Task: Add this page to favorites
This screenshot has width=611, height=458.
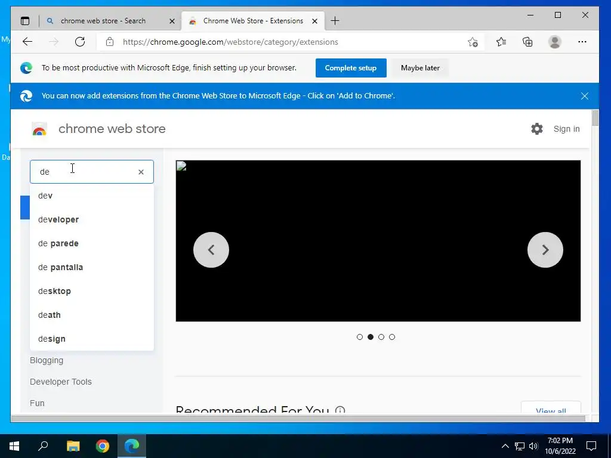Action: point(473,42)
